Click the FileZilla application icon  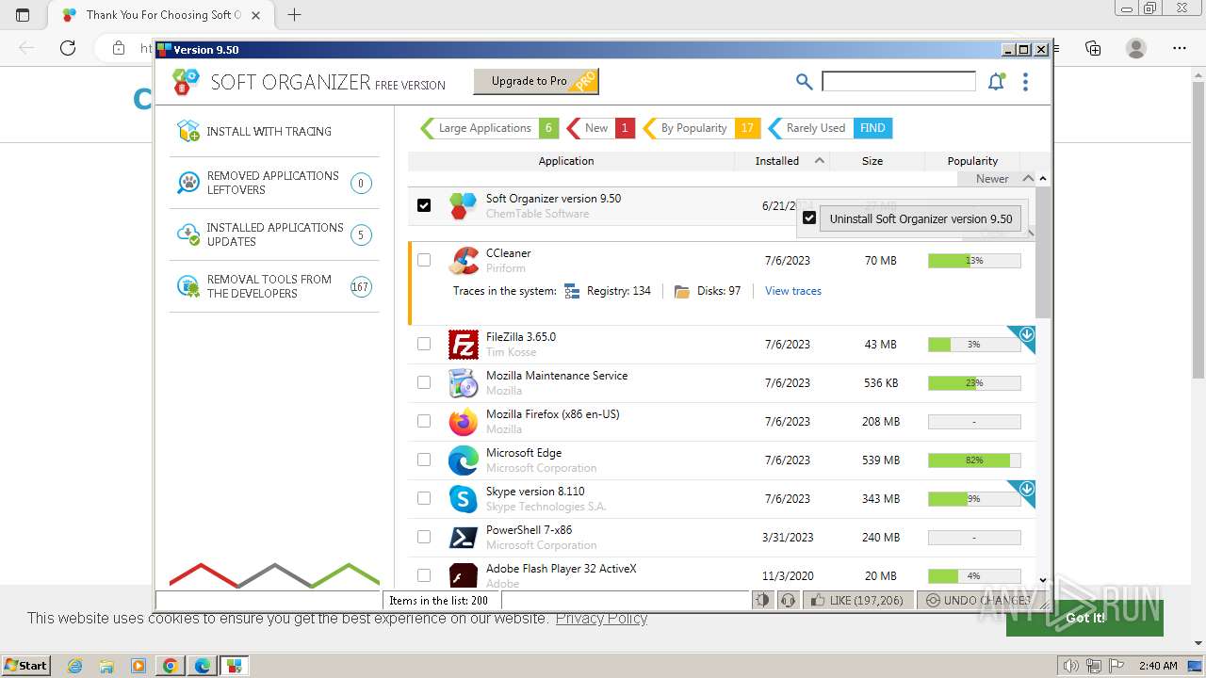pyautogui.click(x=464, y=345)
